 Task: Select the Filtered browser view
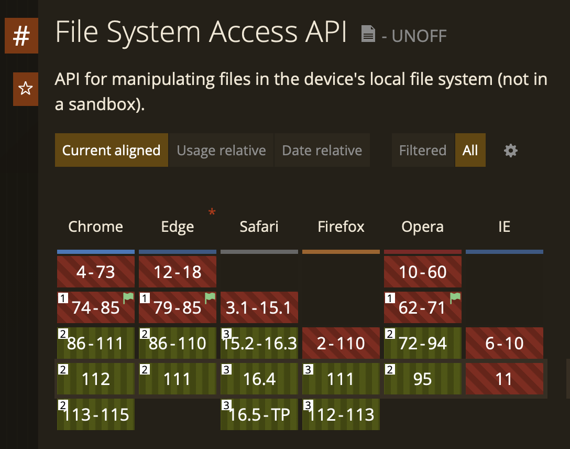[423, 150]
